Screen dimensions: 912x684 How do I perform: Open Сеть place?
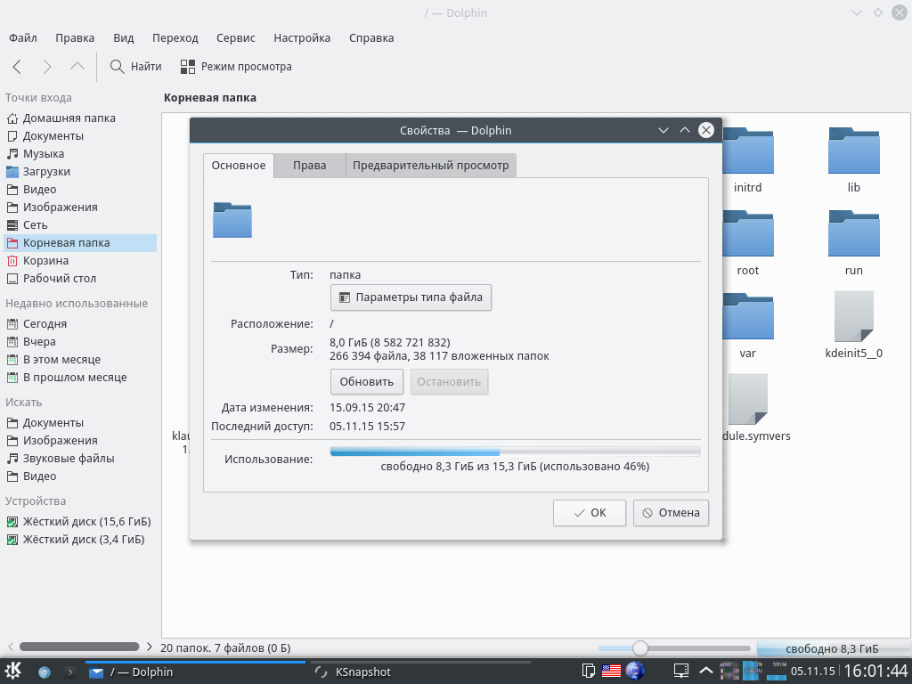tap(78, 225)
